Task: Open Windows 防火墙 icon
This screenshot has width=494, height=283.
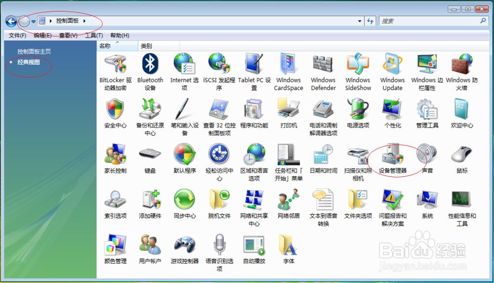Action: pos(462,64)
